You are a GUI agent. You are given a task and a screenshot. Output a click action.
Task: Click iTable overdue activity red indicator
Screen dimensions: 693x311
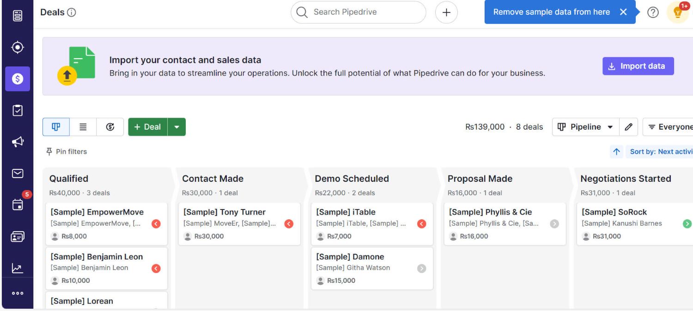pyautogui.click(x=421, y=224)
